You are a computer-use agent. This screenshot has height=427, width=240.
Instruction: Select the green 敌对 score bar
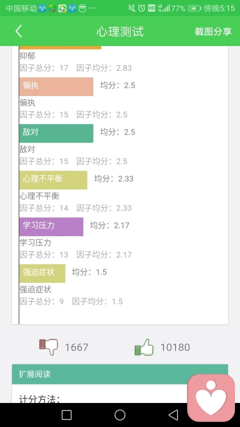pos(56,134)
